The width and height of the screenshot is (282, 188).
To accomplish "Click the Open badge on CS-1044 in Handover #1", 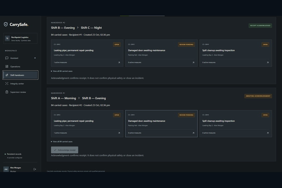I will point(265,115).
